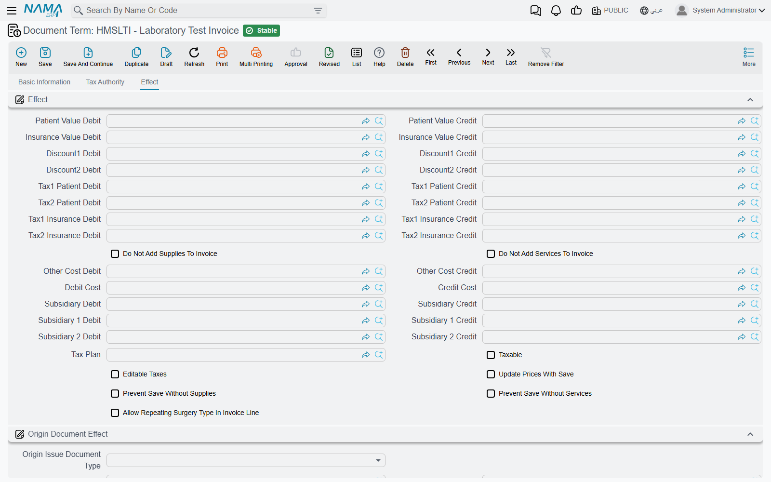Click the Search By Name Or Code field
This screenshot has height=482, width=771.
(198, 11)
